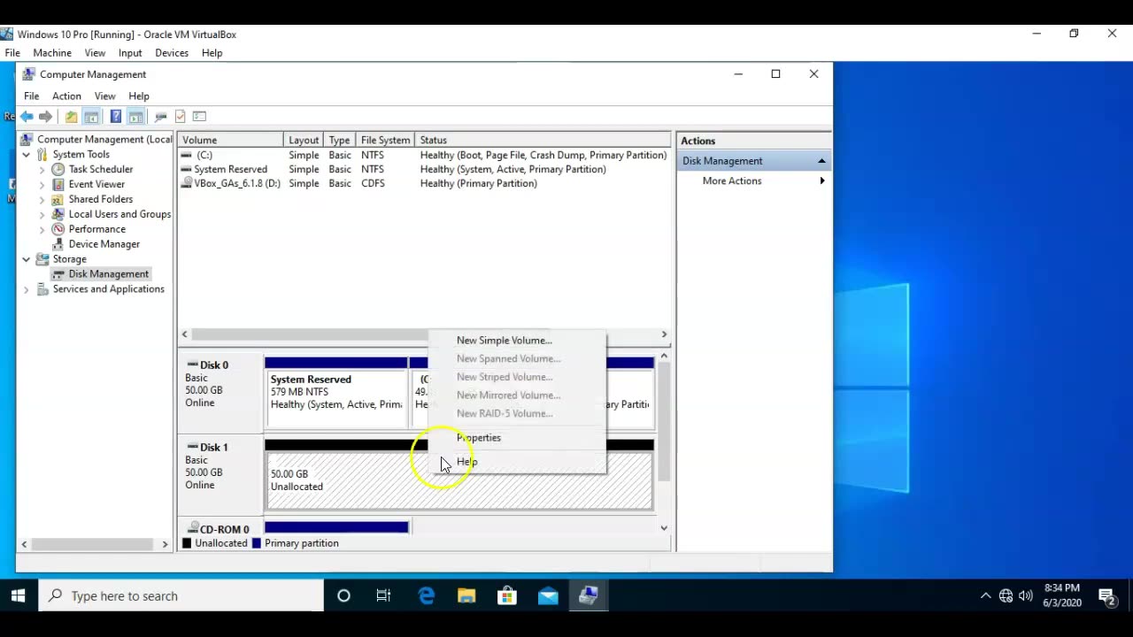Expand the Event Viewer node
The image size is (1133, 637).
(42, 185)
